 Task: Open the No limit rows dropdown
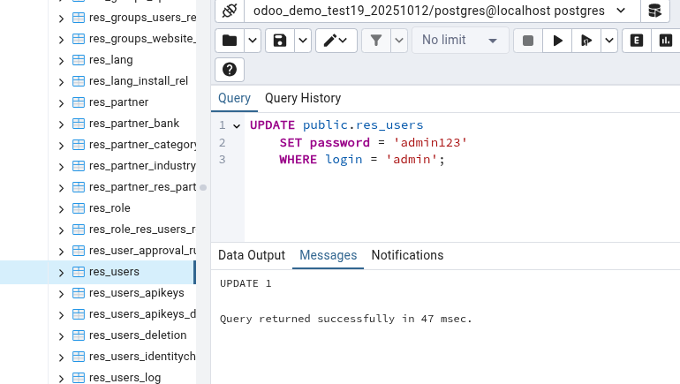pyautogui.click(x=459, y=41)
